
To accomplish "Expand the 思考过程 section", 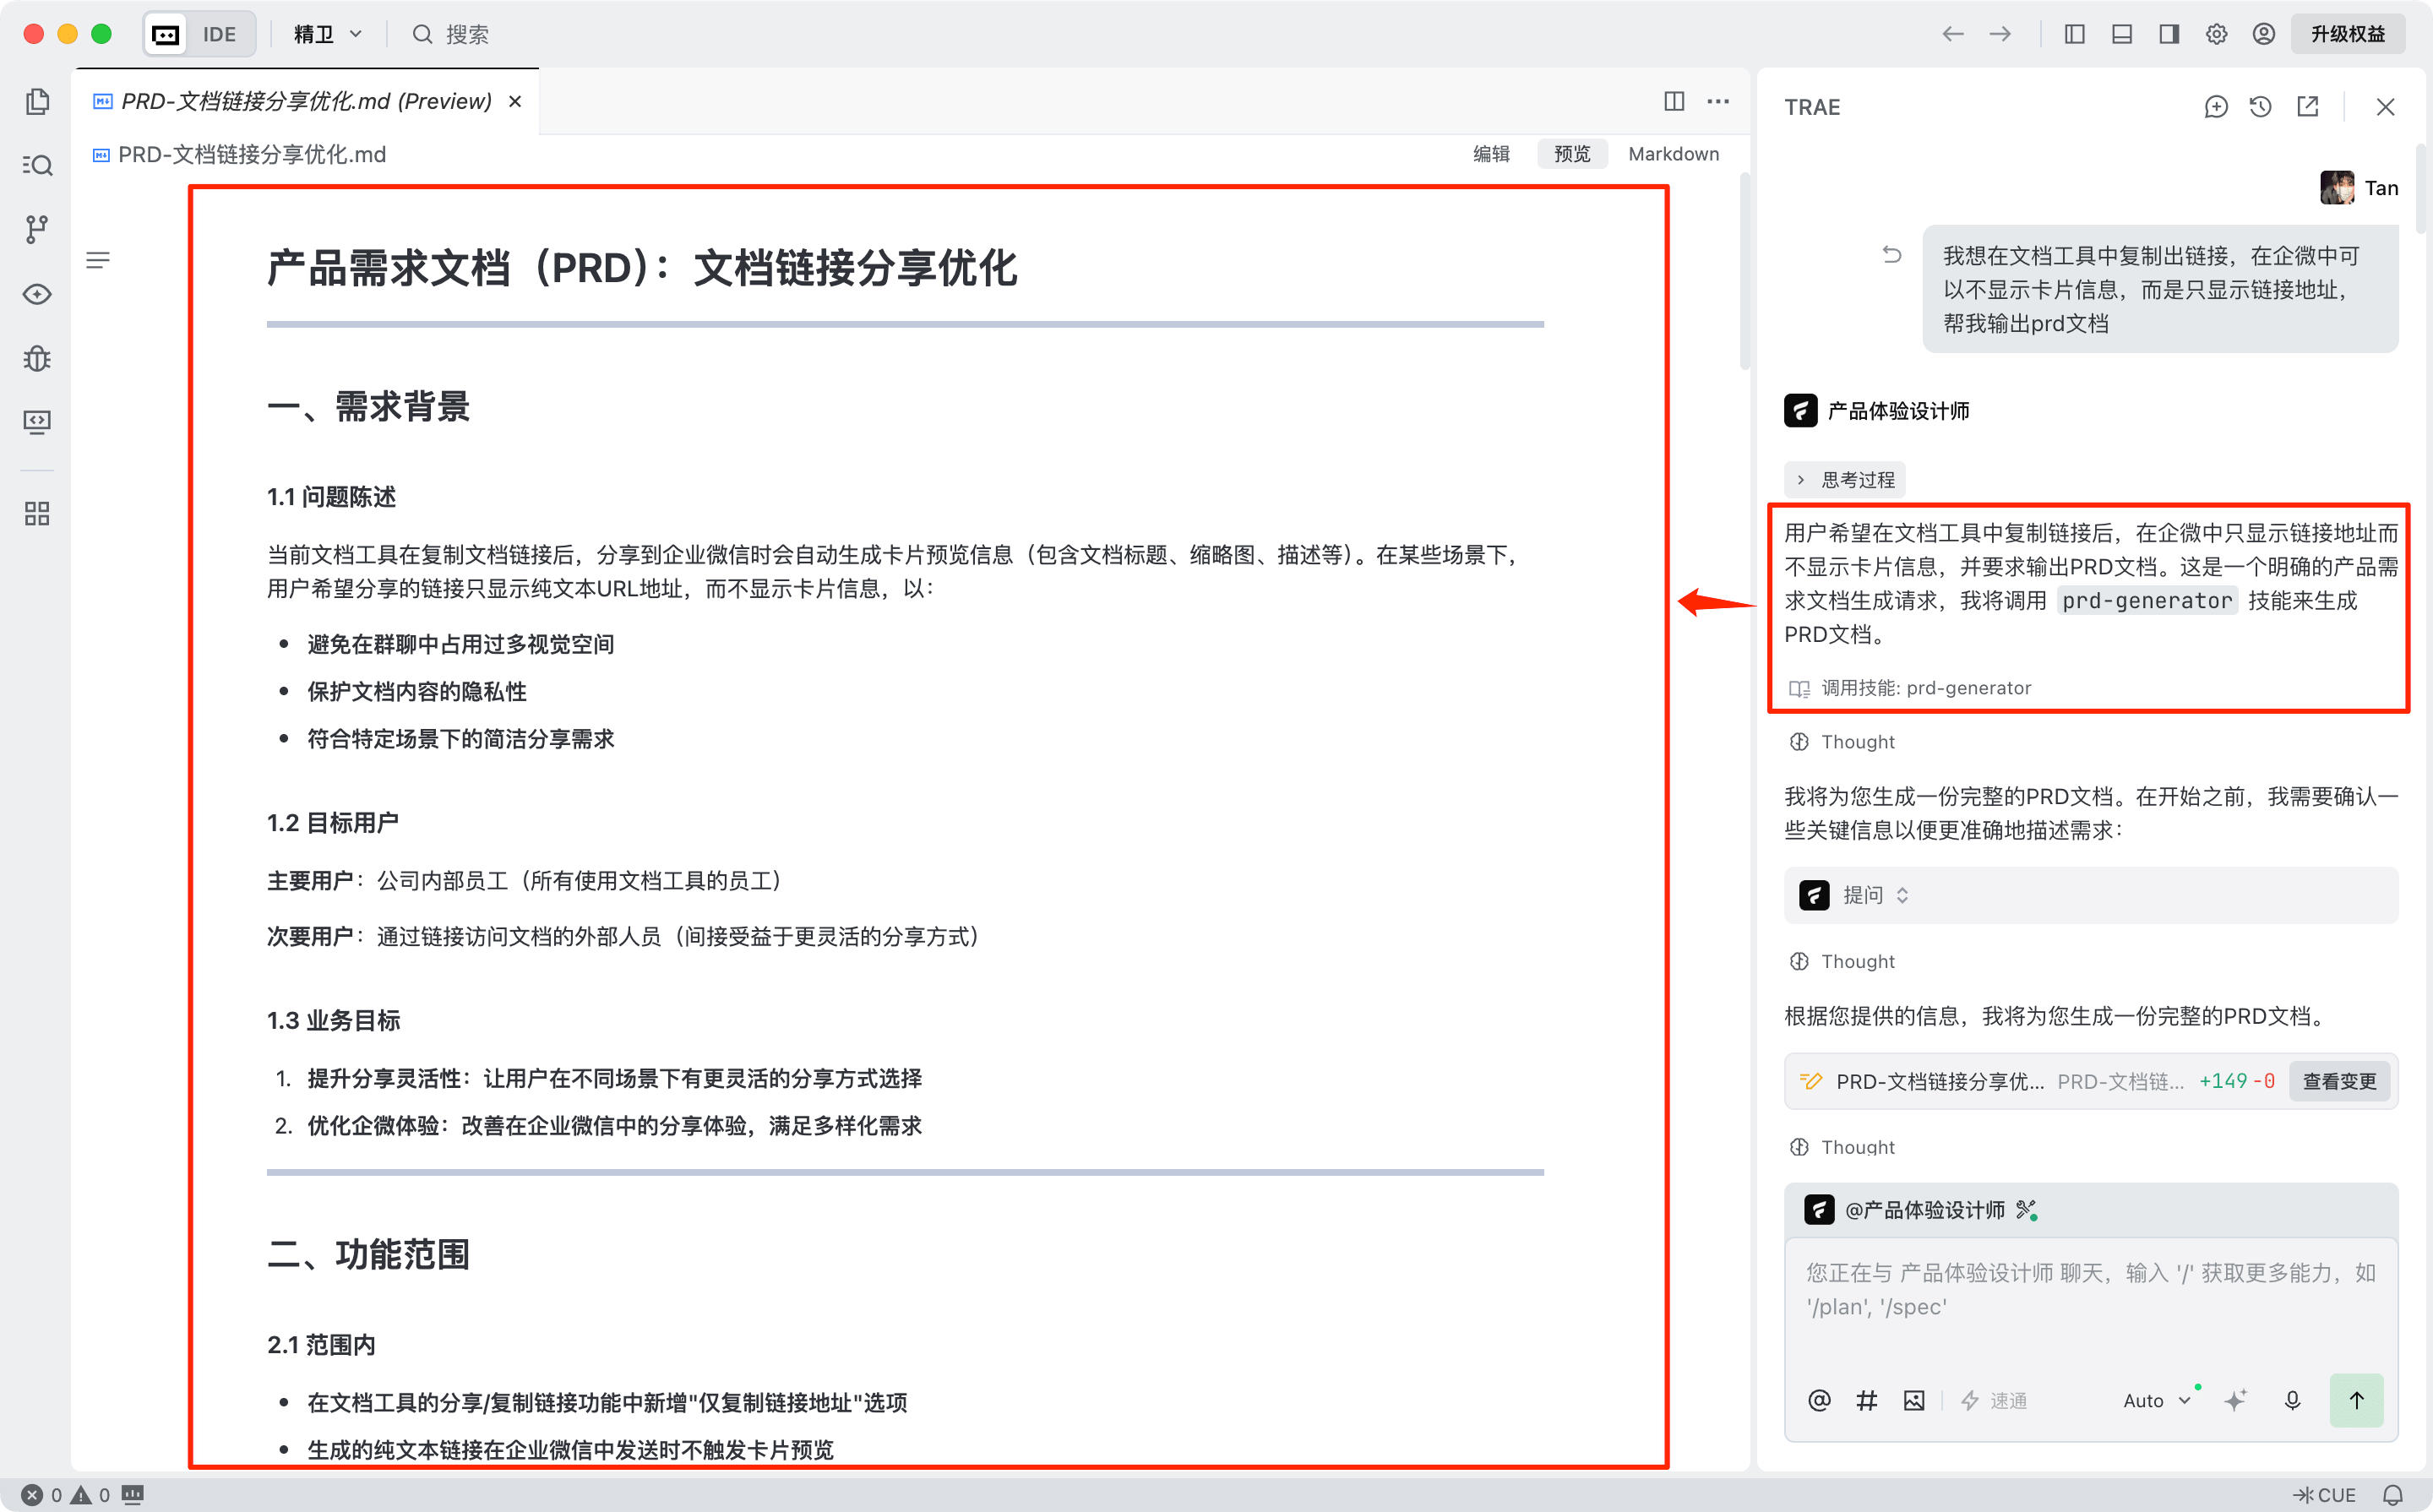I will coord(1845,480).
